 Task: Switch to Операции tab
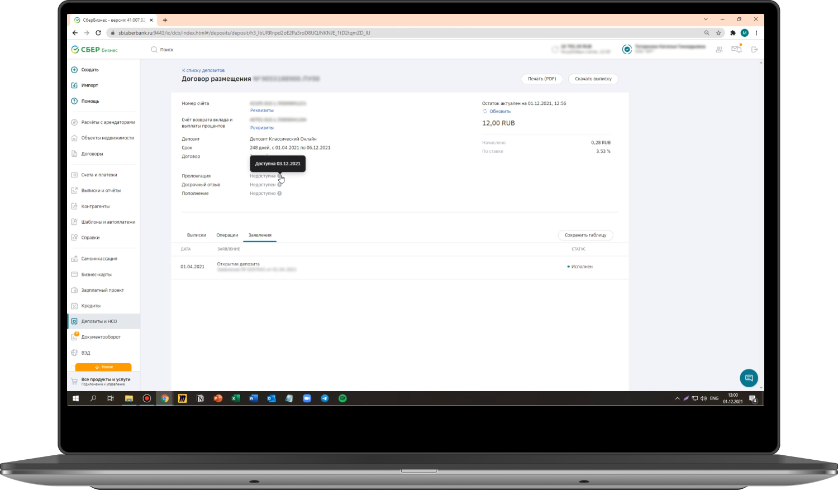coord(227,235)
